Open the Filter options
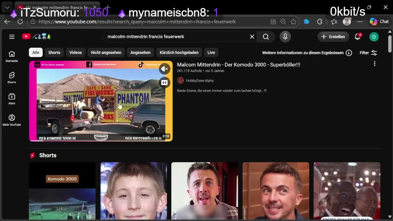Image resolution: width=393 pixels, height=221 pixels. point(368,53)
